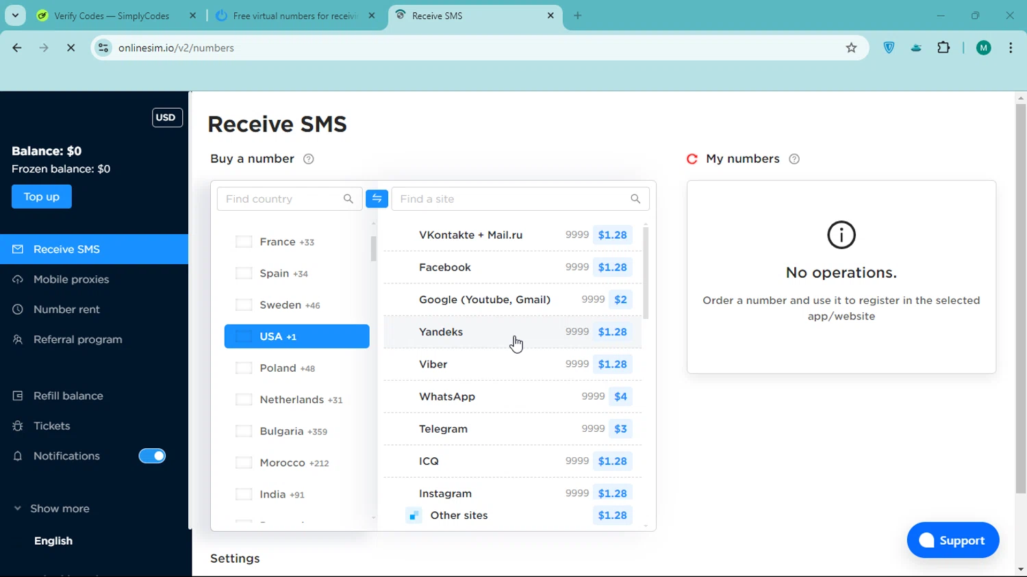The height and width of the screenshot is (577, 1027).
Task: Open the browser Extensions puzzle icon
Action: tap(943, 48)
